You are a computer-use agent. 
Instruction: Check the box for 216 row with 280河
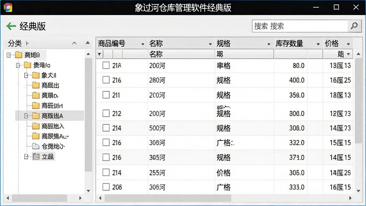106,80
